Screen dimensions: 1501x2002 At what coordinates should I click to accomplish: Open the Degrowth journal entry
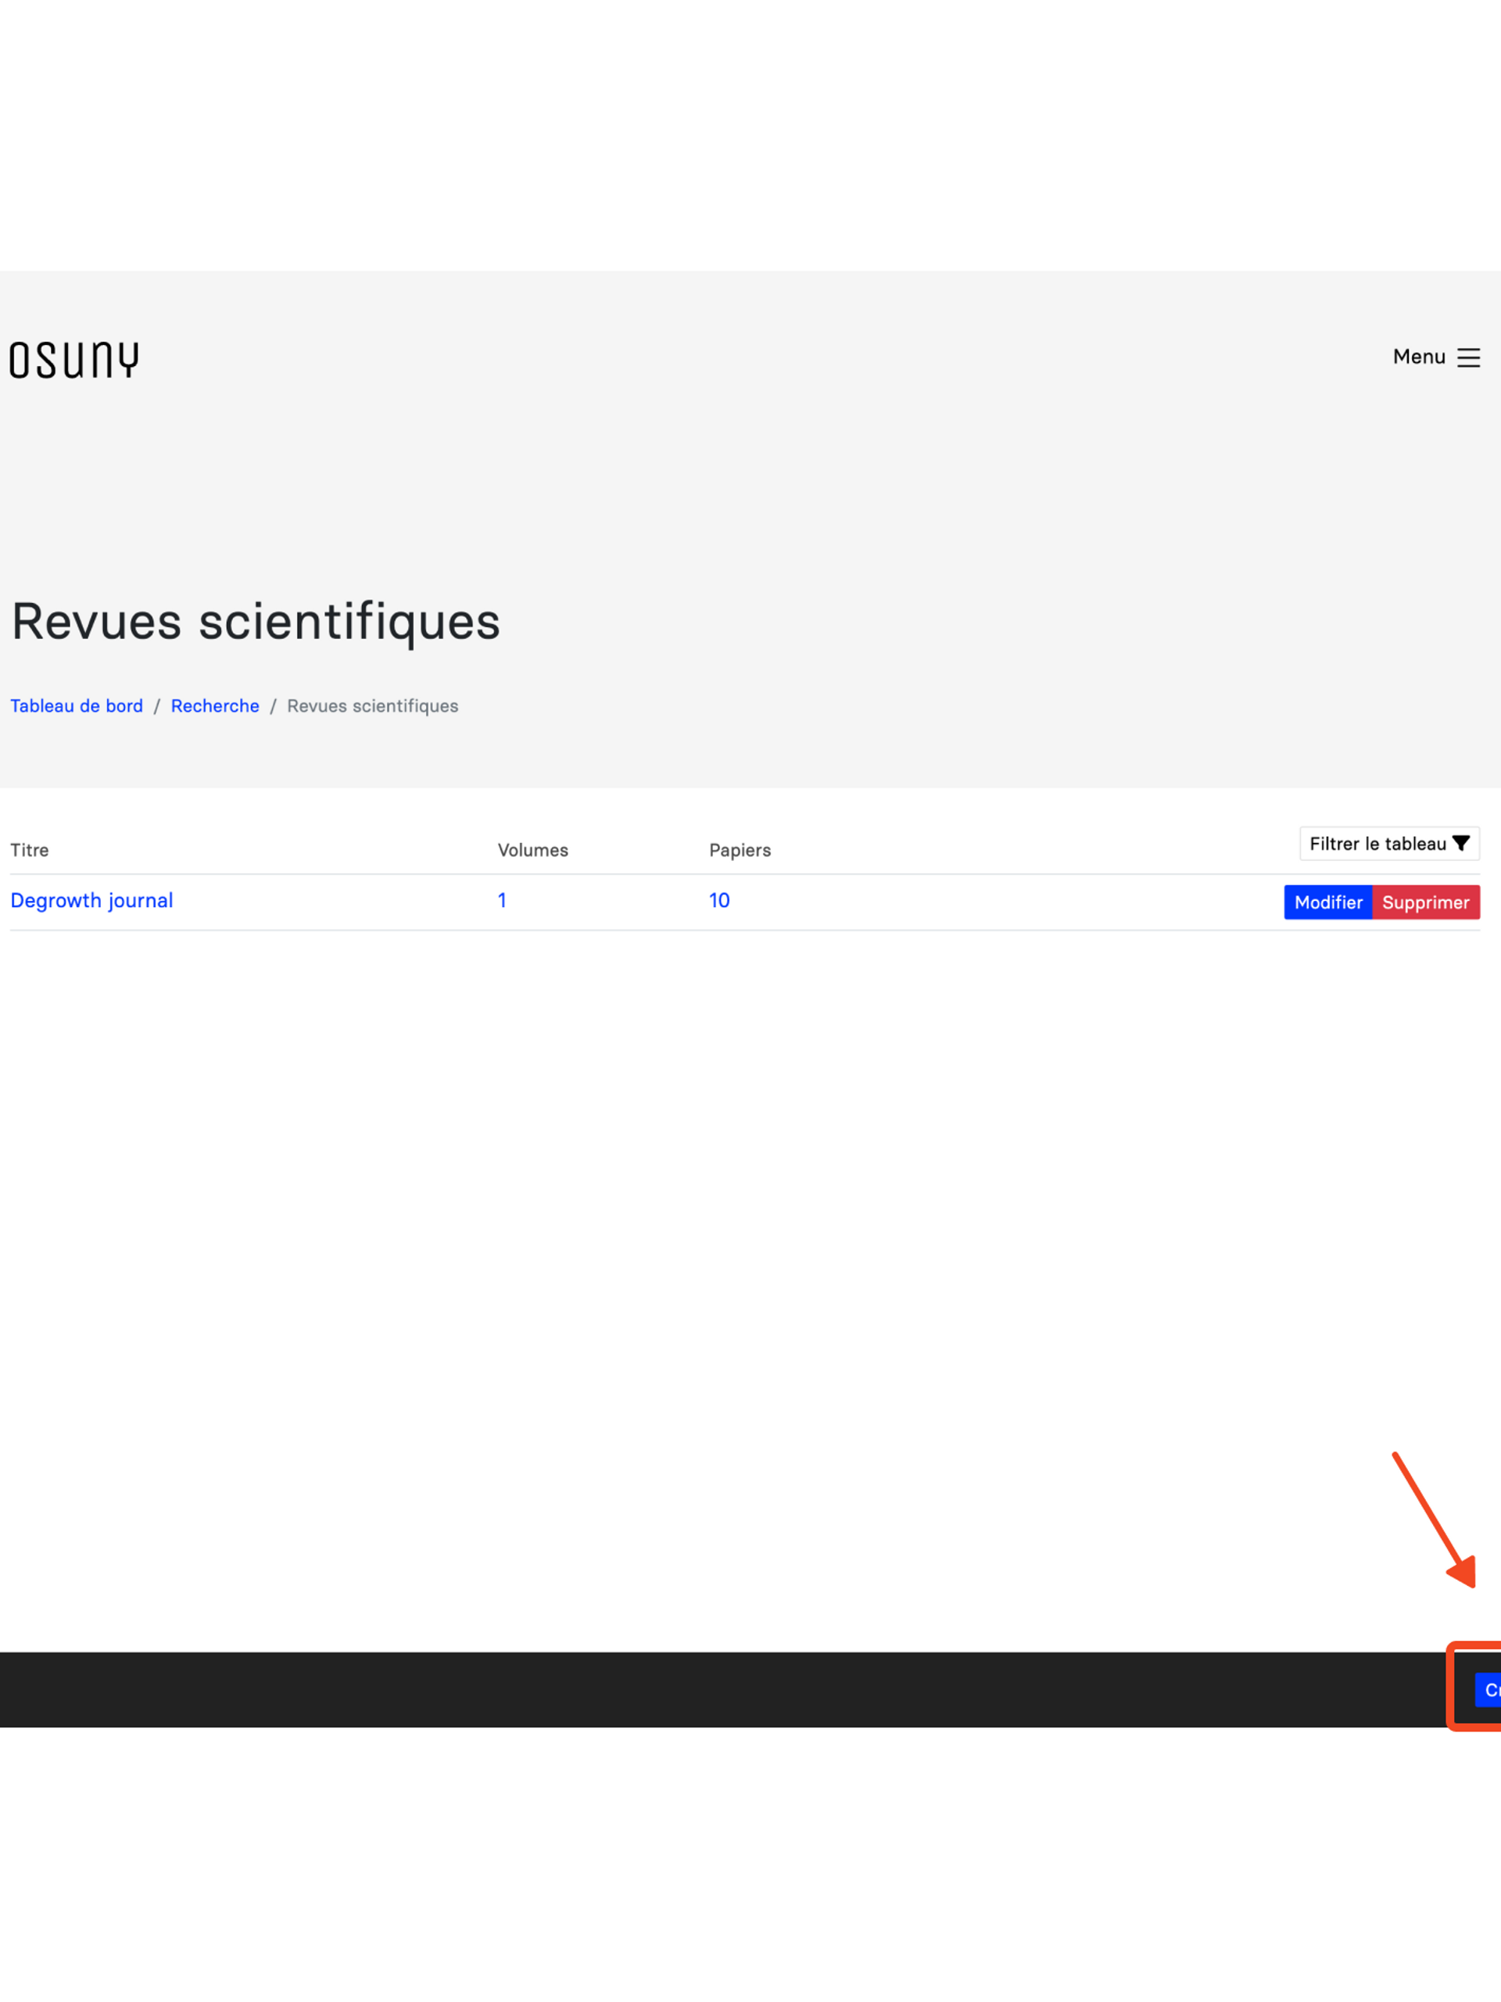point(91,901)
